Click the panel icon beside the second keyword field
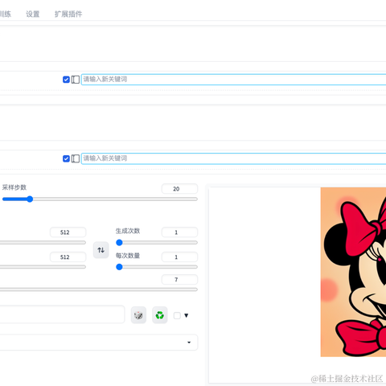This screenshot has height=386, width=386. coord(76,158)
